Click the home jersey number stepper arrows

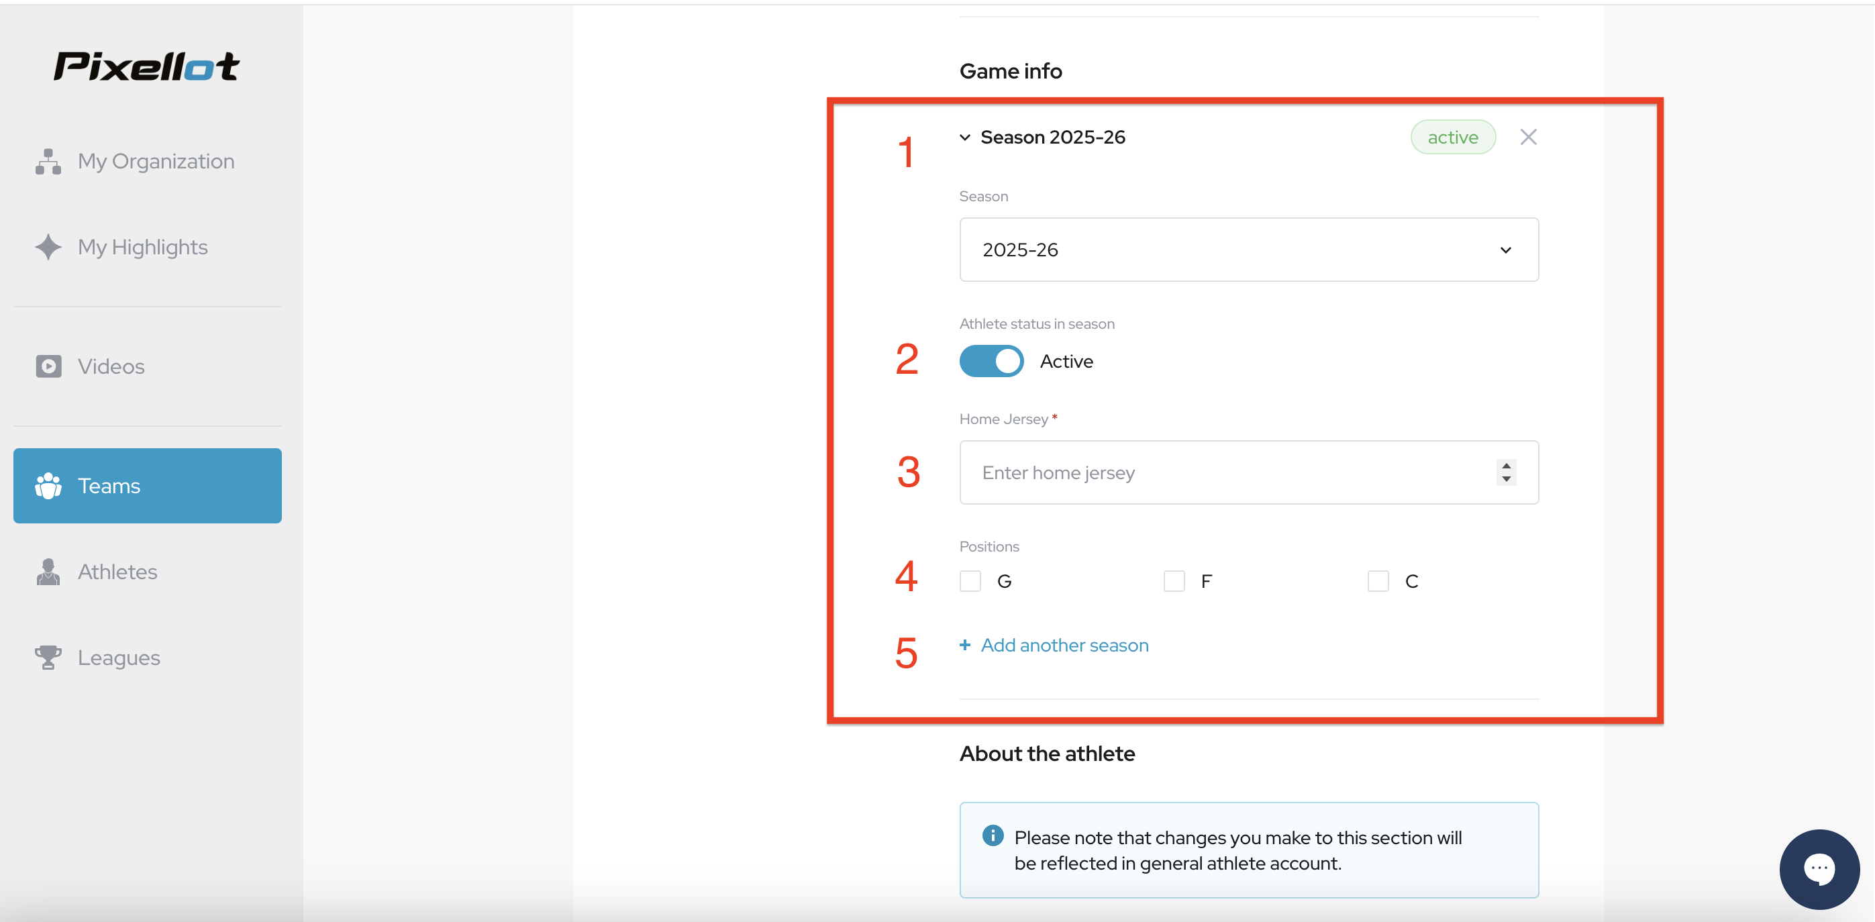(1507, 472)
